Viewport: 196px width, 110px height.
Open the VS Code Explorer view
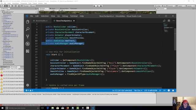(28, 22)
